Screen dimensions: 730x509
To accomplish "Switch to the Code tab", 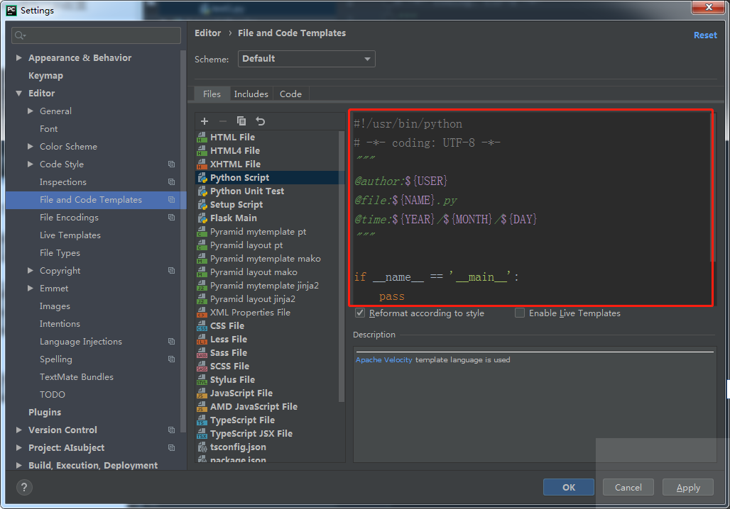I will (290, 94).
